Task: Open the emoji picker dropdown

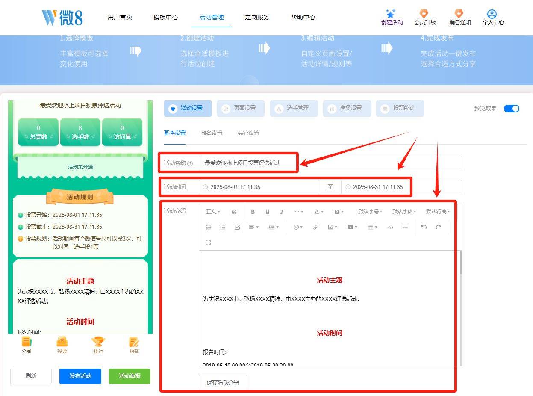Action: click(298, 227)
